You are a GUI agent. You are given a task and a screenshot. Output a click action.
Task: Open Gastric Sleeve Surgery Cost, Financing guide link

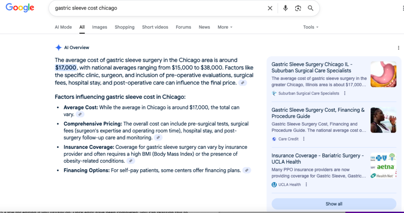(x=318, y=113)
